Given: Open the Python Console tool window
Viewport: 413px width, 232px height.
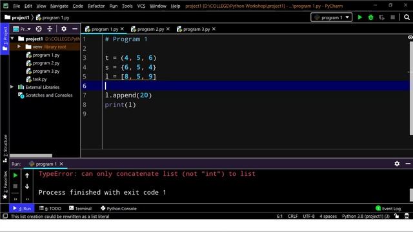Looking at the screenshot, I should (119, 208).
